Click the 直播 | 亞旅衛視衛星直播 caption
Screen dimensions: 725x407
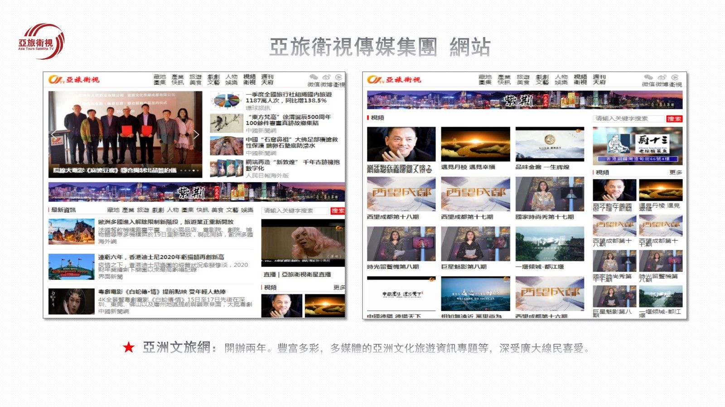coord(297,274)
